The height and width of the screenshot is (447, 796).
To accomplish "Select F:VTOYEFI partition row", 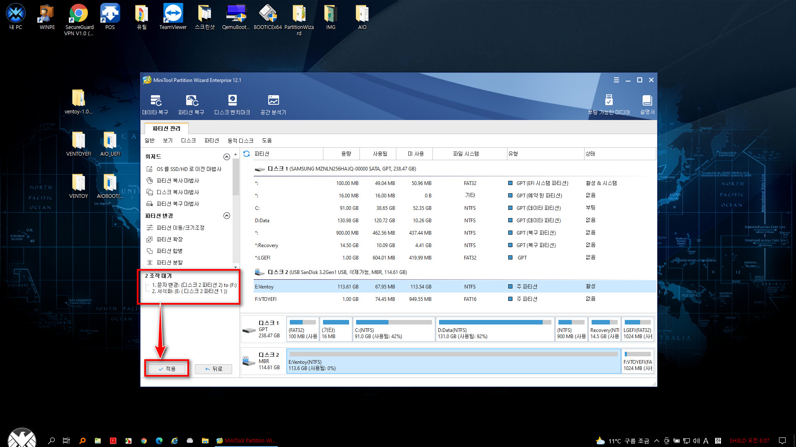I will click(455, 299).
